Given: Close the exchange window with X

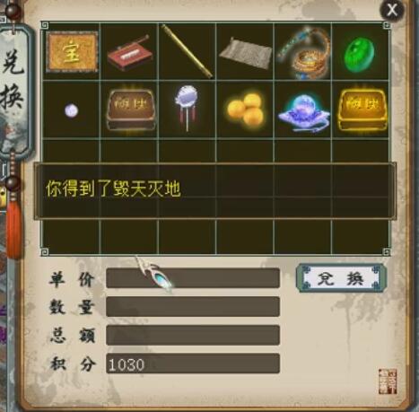Looking at the screenshot, I should click(x=392, y=10).
